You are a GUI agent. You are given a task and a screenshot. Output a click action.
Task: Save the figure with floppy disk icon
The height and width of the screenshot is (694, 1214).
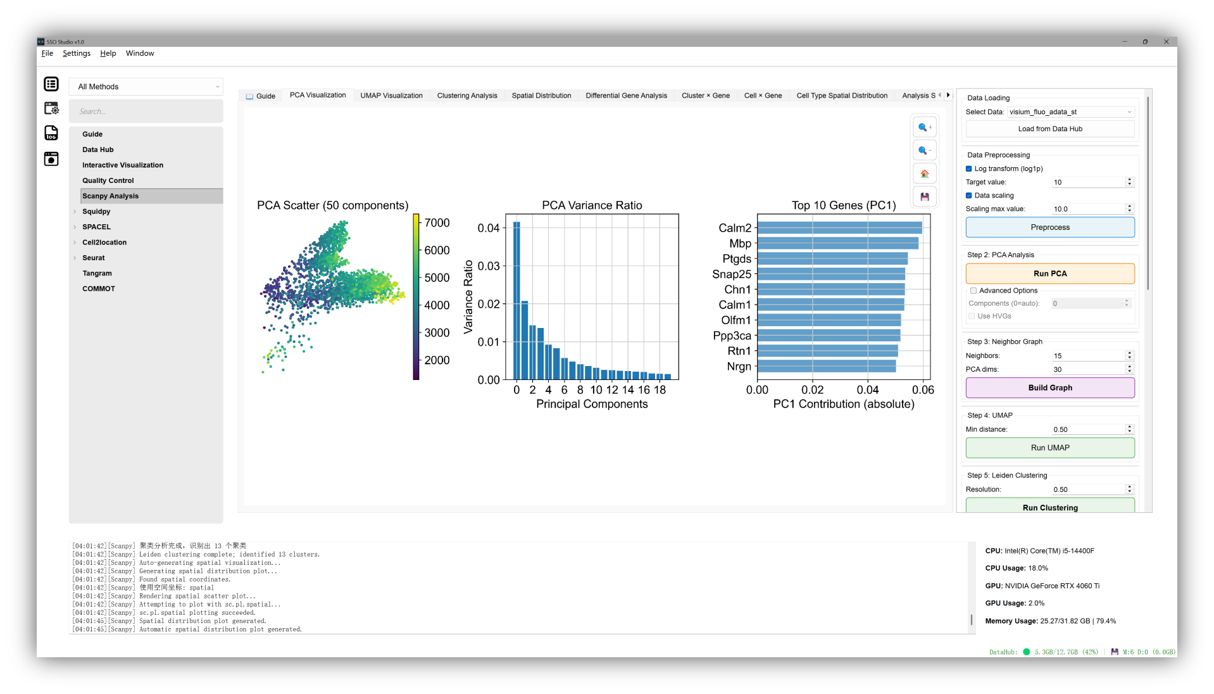pos(924,197)
